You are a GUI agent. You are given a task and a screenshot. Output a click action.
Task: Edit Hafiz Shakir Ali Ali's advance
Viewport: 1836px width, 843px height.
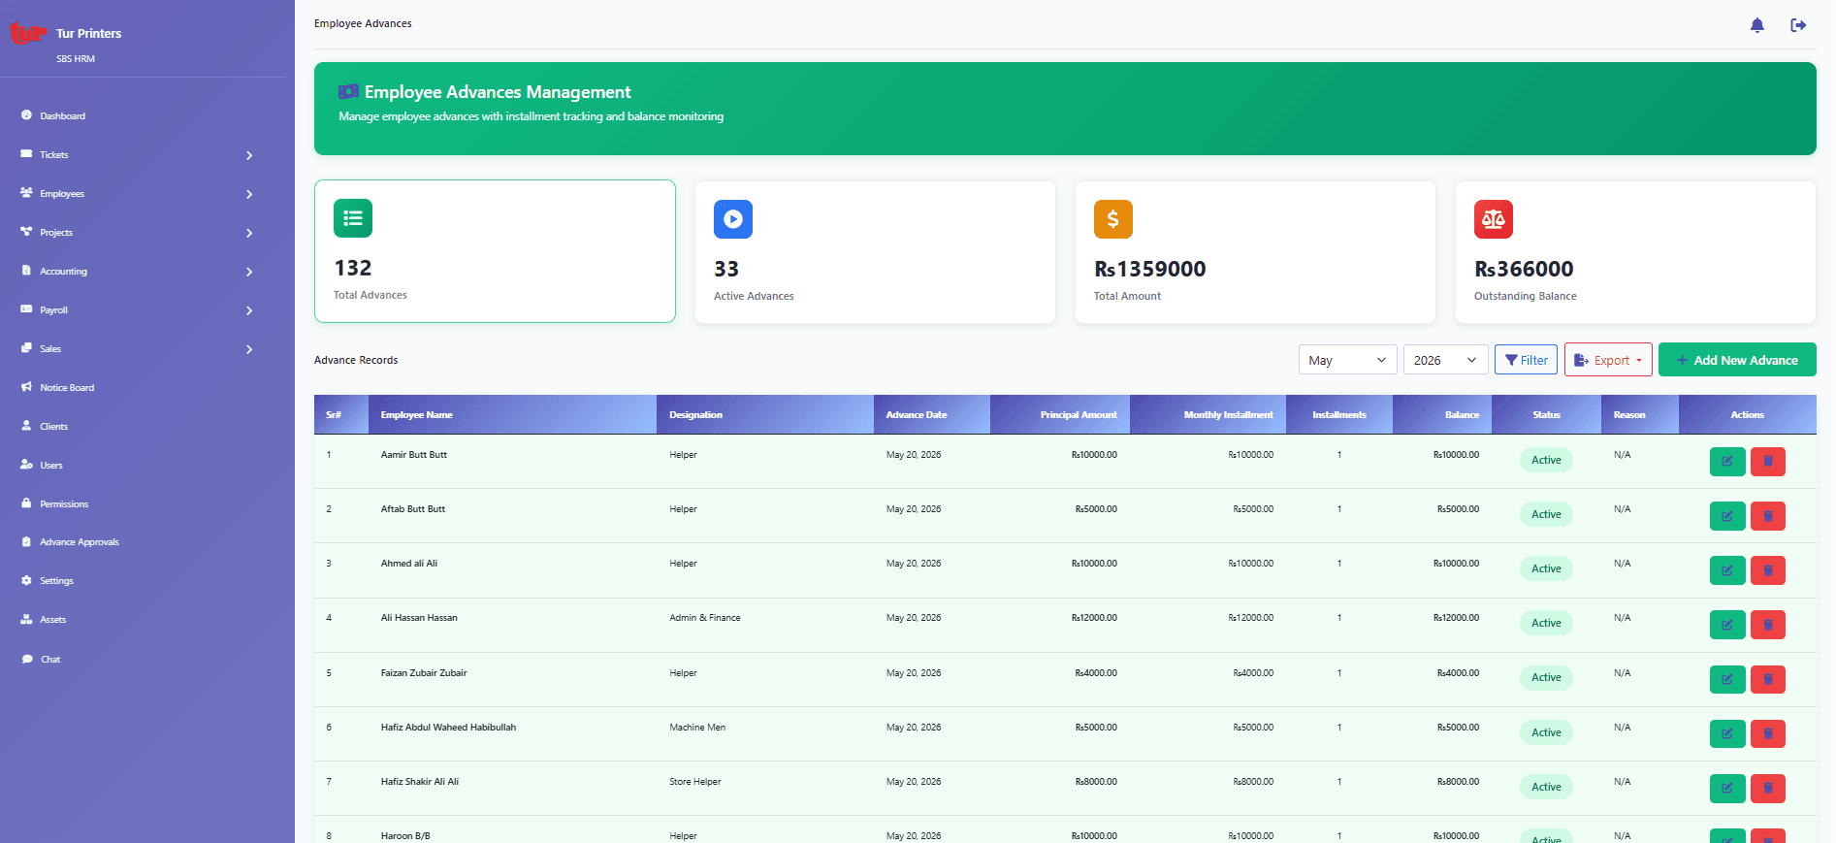(1727, 789)
